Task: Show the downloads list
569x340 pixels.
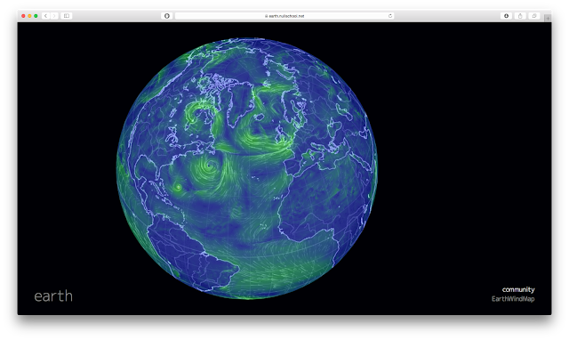Action: 506,16
